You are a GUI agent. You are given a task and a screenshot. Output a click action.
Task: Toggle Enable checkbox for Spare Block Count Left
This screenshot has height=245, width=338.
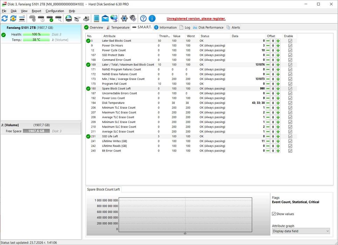[x=290, y=89]
